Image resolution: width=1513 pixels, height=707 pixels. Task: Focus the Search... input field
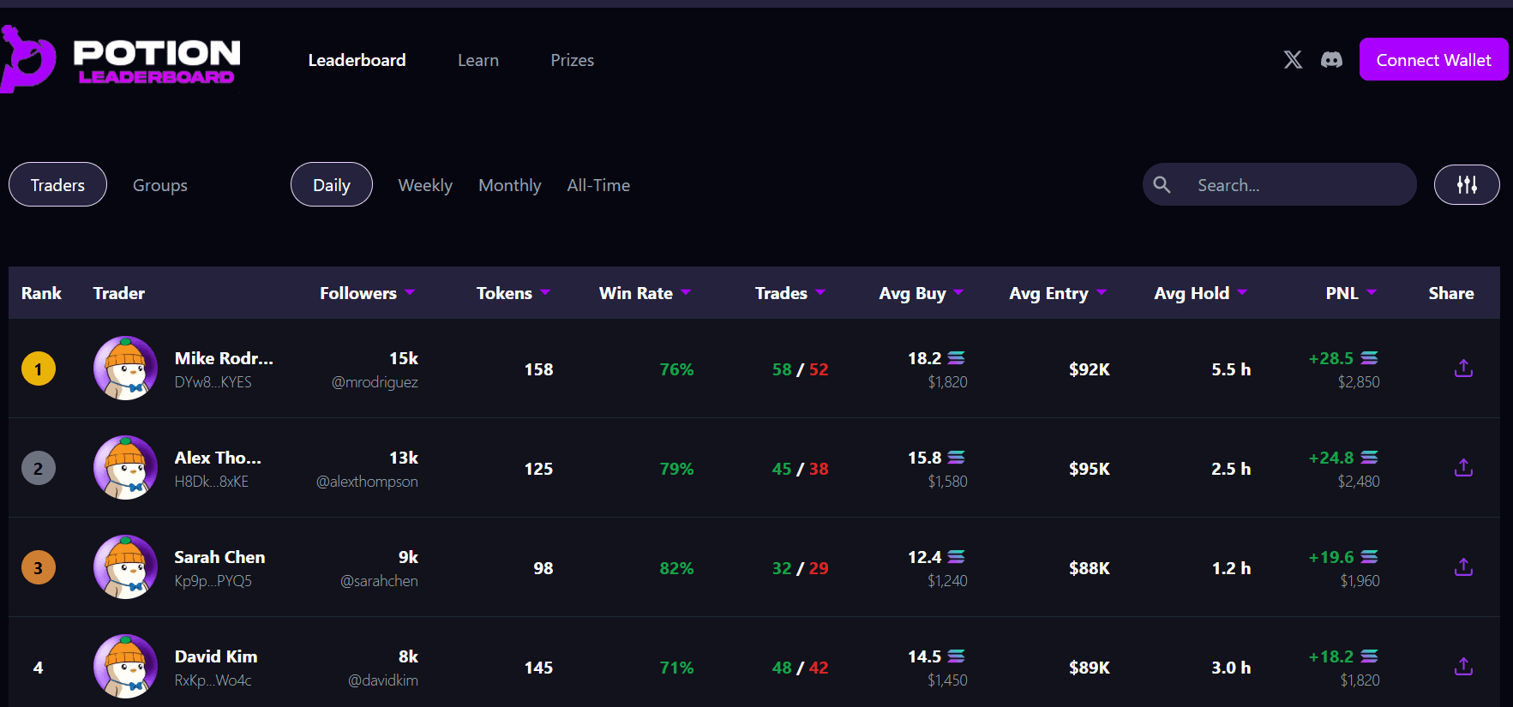tap(1279, 184)
